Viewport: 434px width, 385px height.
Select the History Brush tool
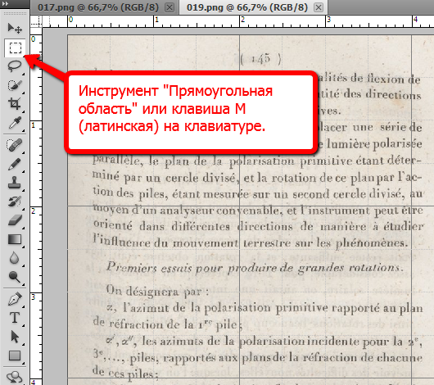[15, 202]
